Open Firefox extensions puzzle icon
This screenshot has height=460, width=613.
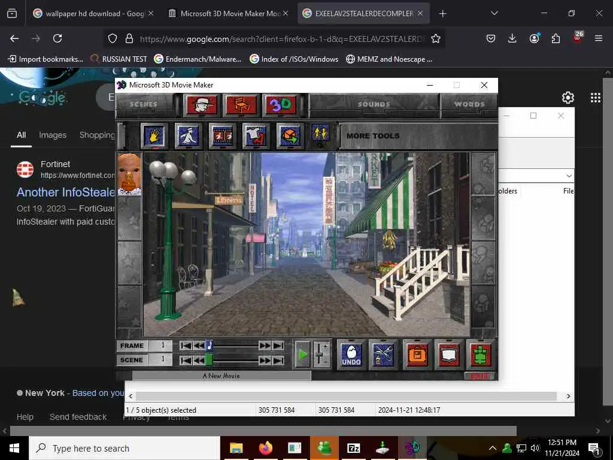tap(556, 38)
